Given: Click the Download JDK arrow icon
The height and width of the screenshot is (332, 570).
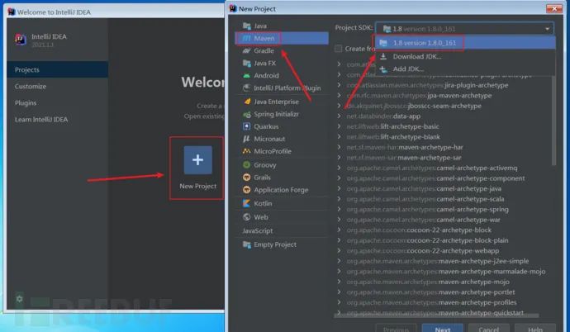Looking at the screenshot, I should click(x=383, y=56).
